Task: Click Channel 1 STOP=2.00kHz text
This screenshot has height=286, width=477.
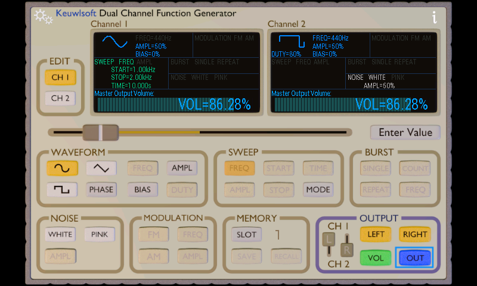Action: click(x=131, y=77)
